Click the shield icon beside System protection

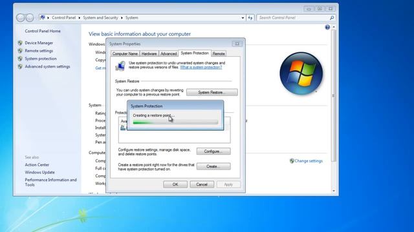20,59
